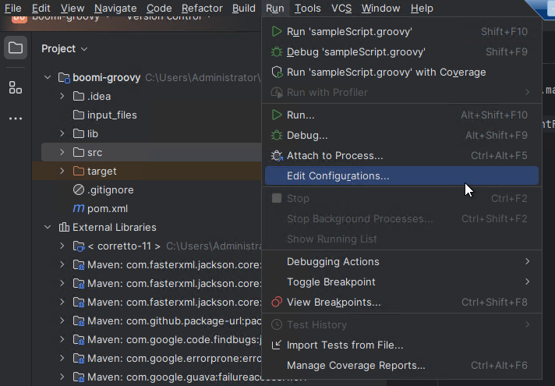Click the .idea folder icon

[79, 96]
